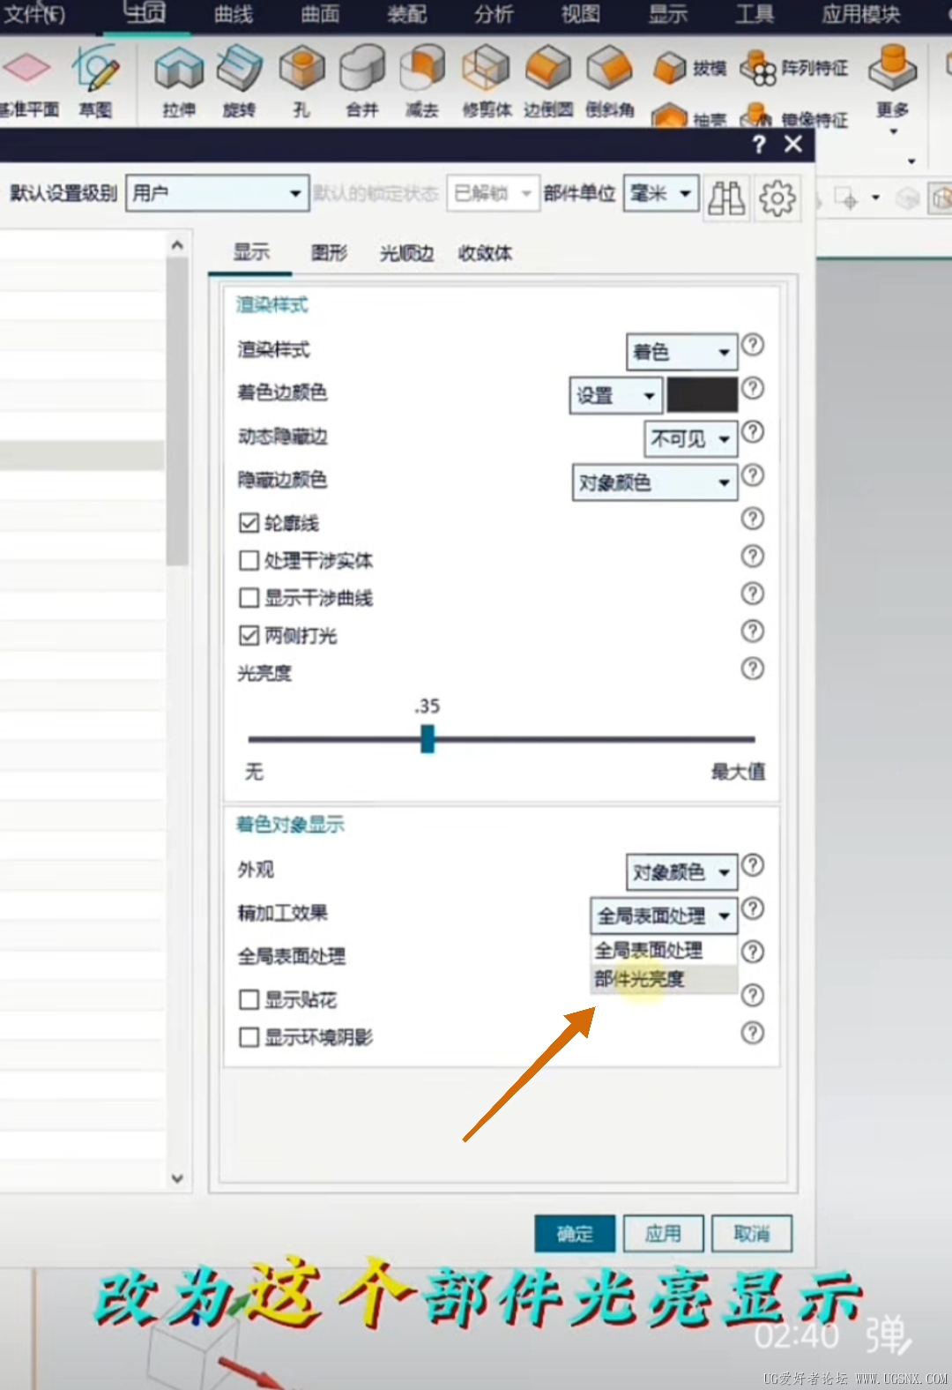Switch to the 图形 tab

pyautogui.click(x=330, y=253)
